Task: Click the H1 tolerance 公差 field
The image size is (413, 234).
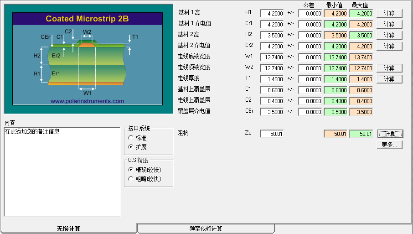Action: (310, 13)
